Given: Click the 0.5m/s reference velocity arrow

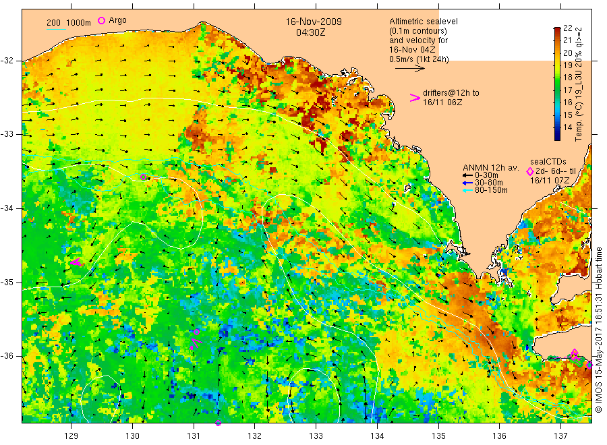Looking at the screenshot, I should (410, 69).
